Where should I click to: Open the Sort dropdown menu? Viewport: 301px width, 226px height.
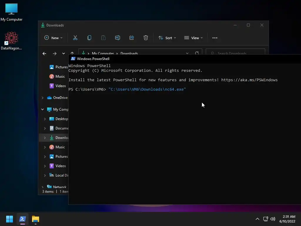tap(167, 38)
